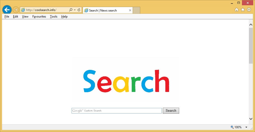Click the forward navigation arrow

[x=16, y=10]
